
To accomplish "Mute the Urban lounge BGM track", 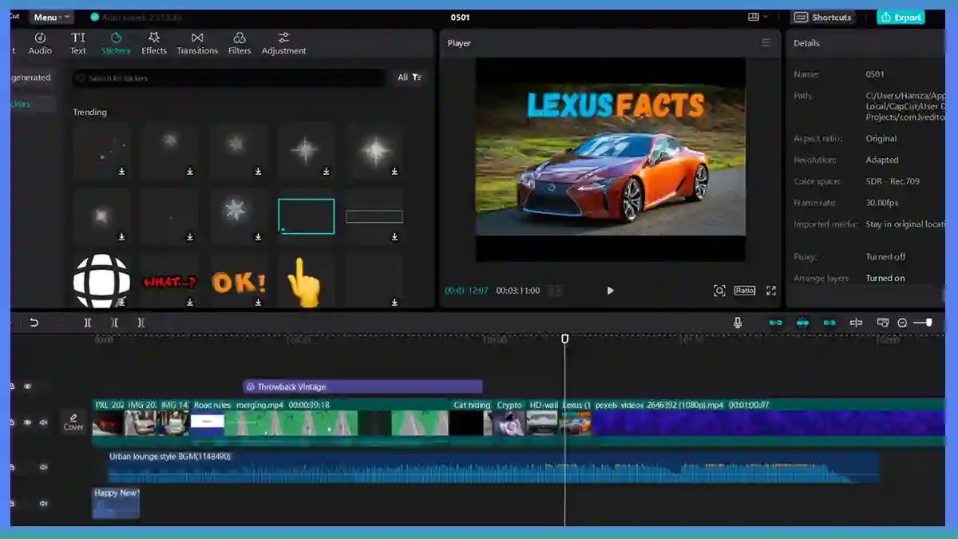I will click(x=43, y=468).
